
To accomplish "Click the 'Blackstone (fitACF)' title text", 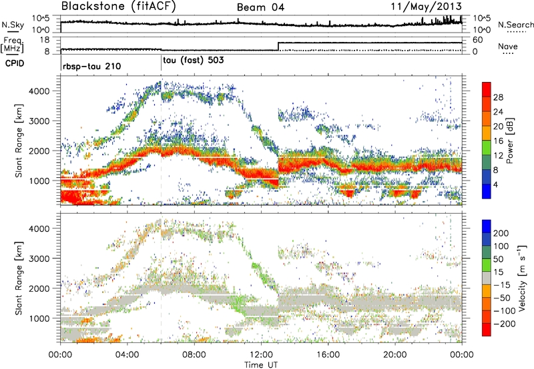I will (x=118, y=6).
